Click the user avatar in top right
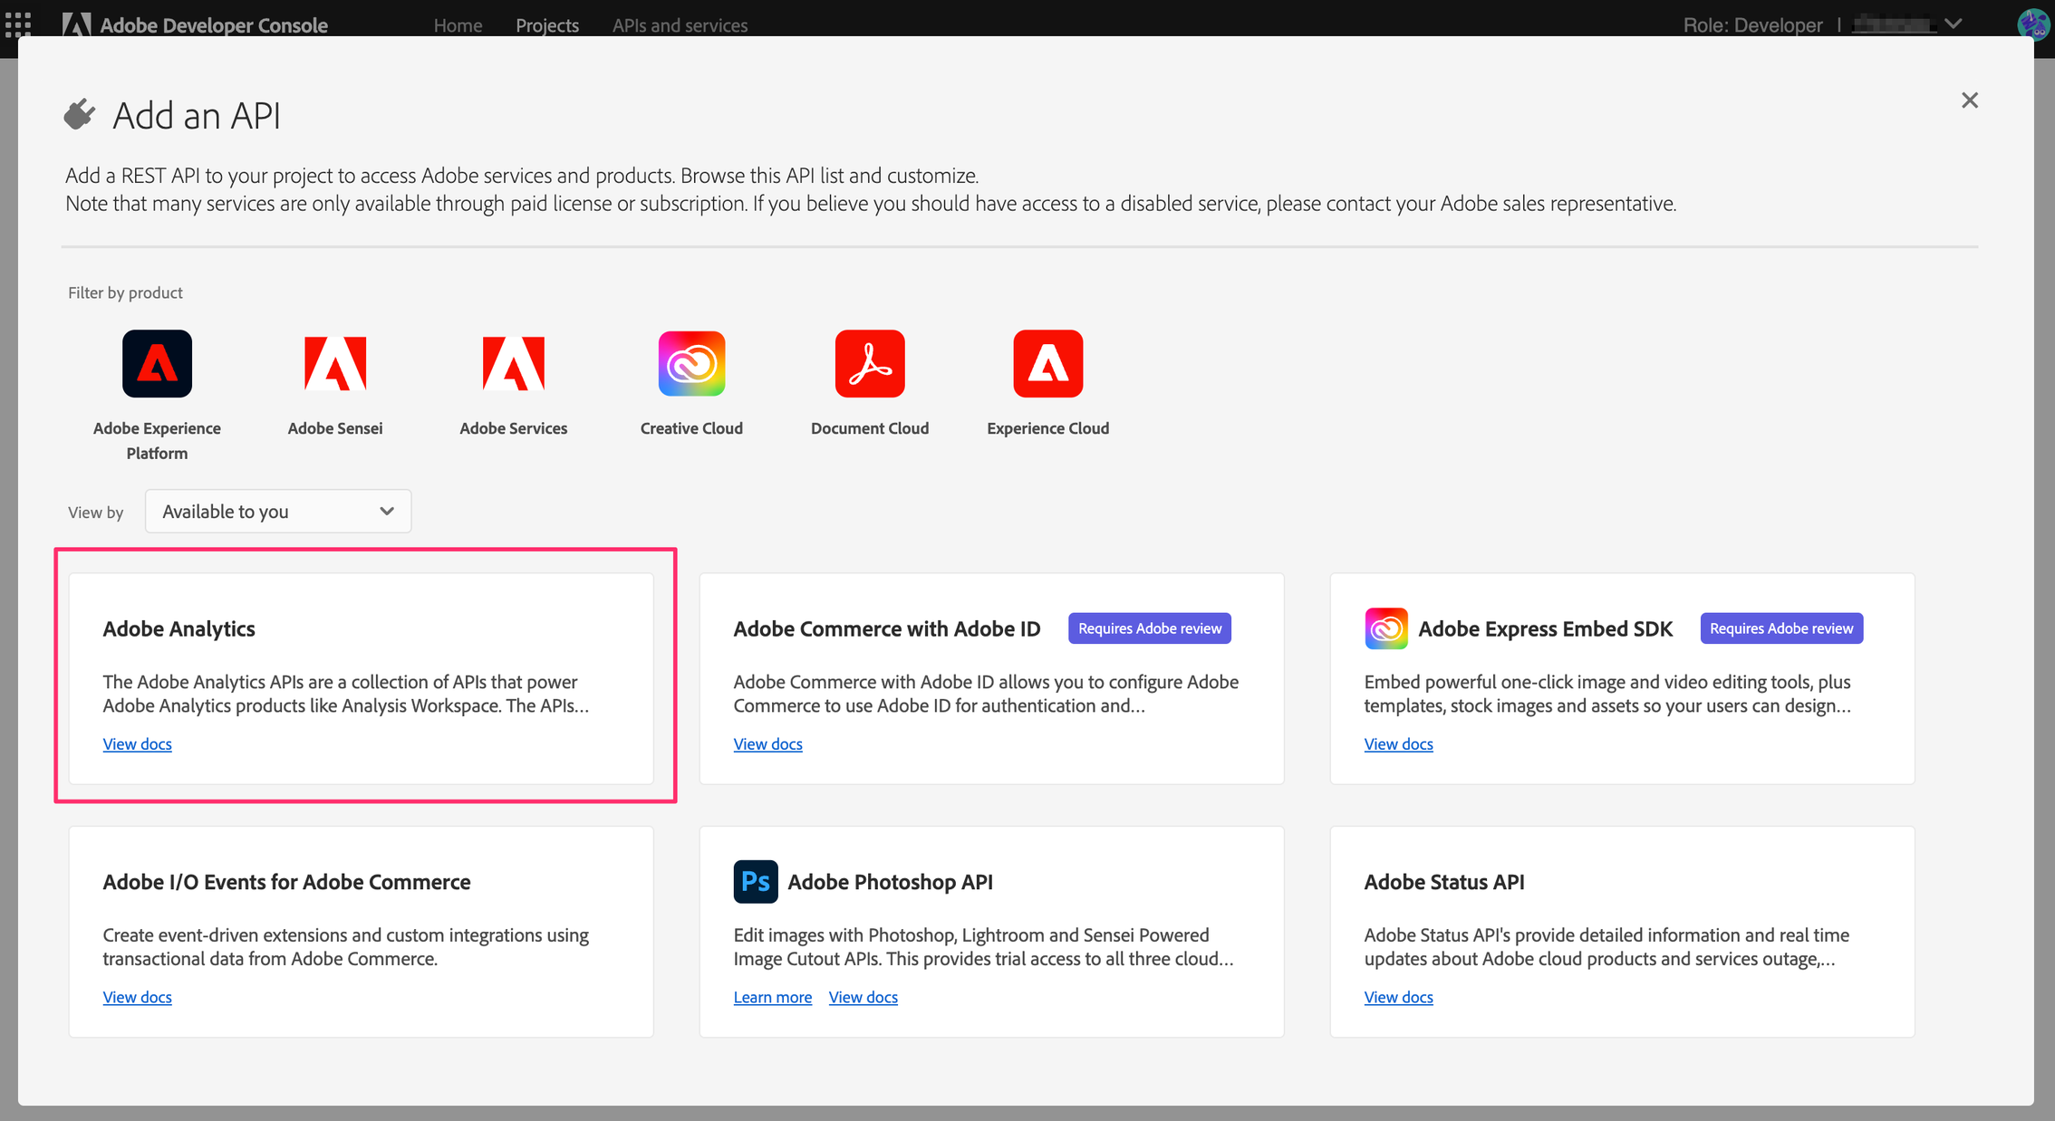The height and width of the screenshot is (1121, 2055). pyautogui.click(x=2033, y=24)
